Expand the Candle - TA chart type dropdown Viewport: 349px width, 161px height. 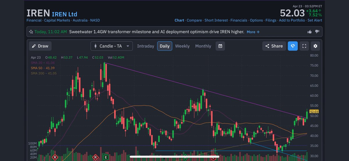pyautogui.click(x=112, y=46)
